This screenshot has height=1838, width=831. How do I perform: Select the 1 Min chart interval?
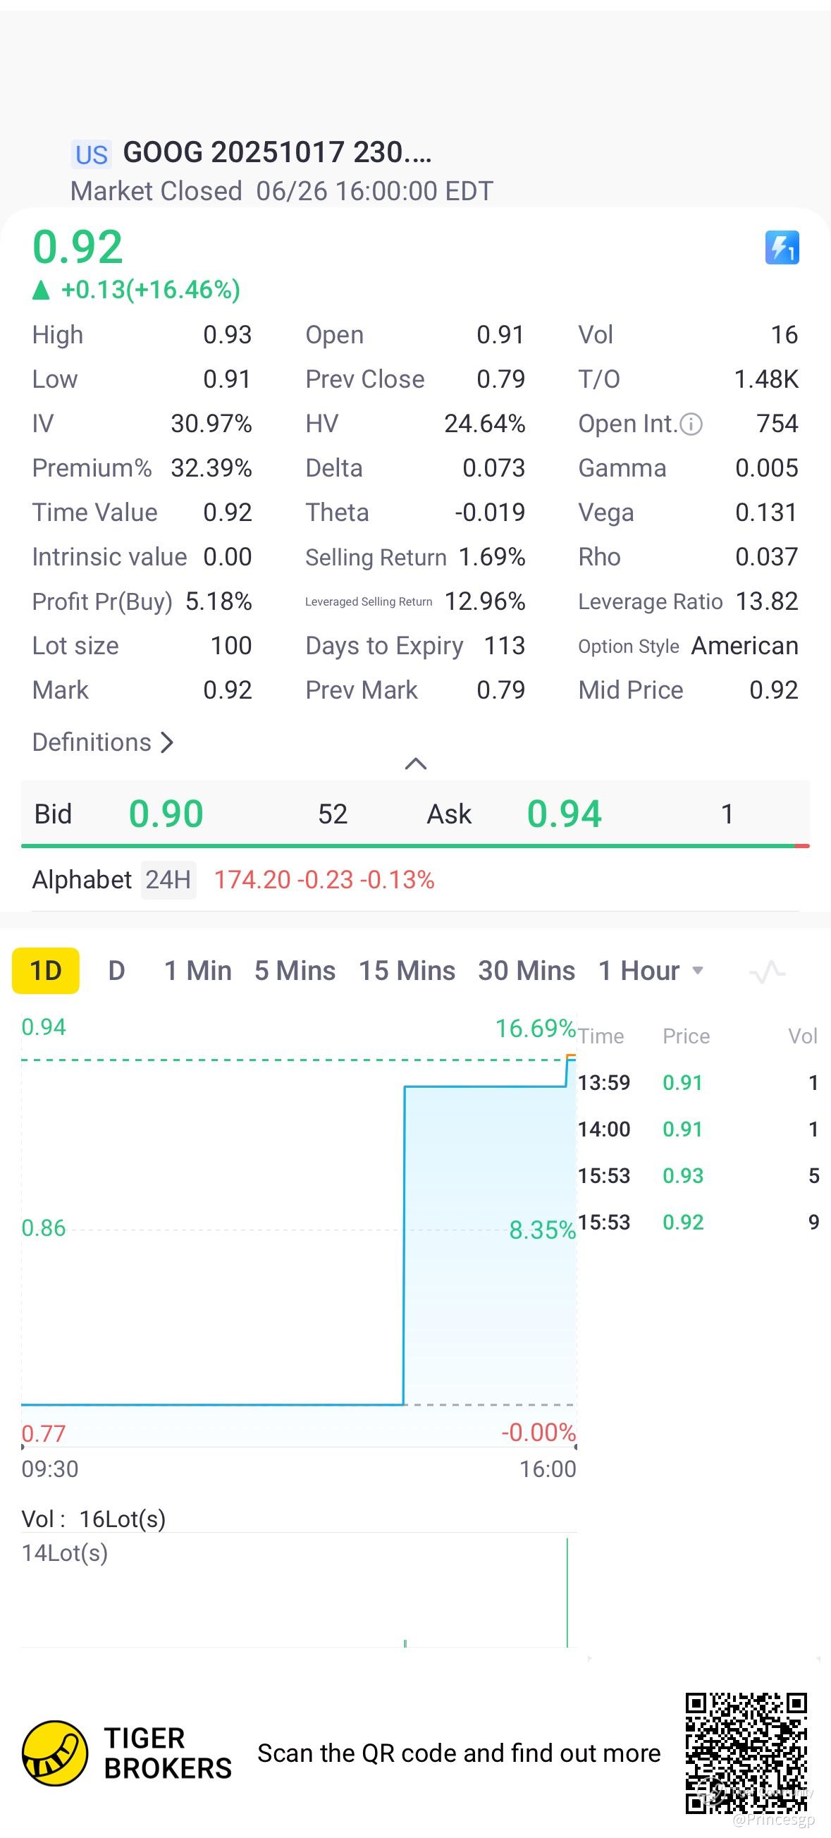pyautogui.click(x=197, y=971)
